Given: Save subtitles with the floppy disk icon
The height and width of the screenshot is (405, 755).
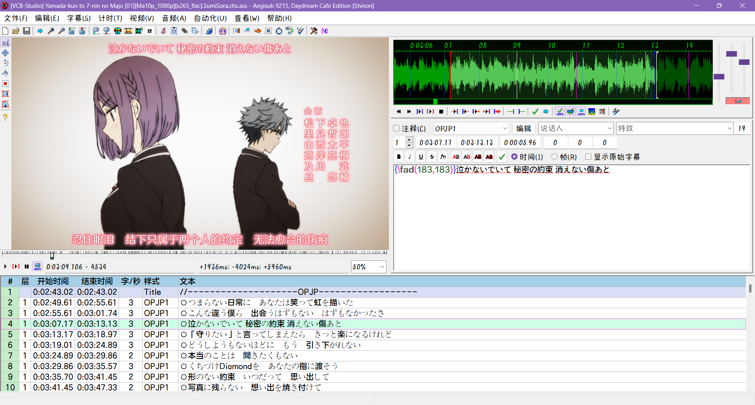Looking at the screenshot, I should tap(27, 31).
